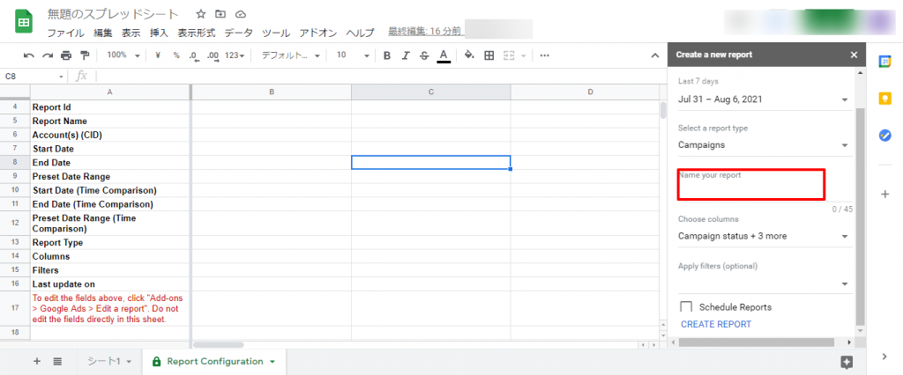Open the name box dropdown arrow
The height and width of the screenshot is (375, 903).
coord(61,77)
